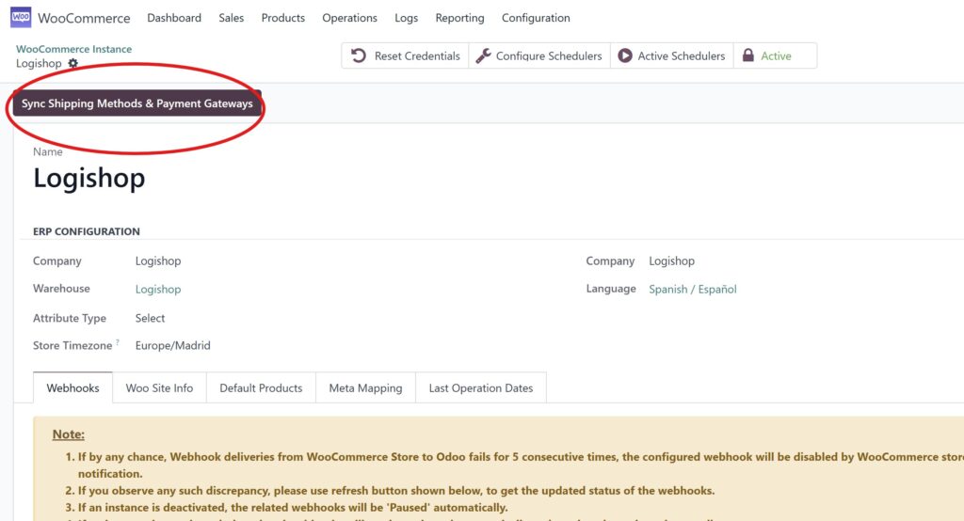Click the Language field label
The height and width of the screenshot is (521, 964).
610,289
